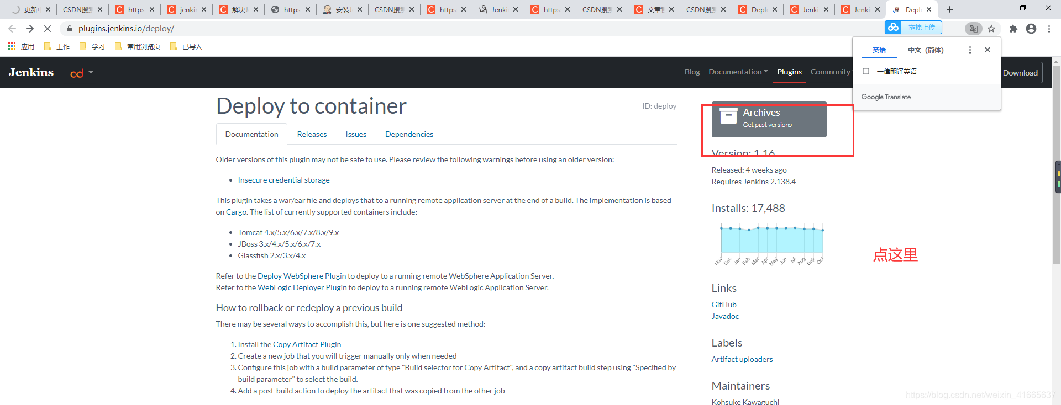Close the 更新 loading tab

coord(48,9)
